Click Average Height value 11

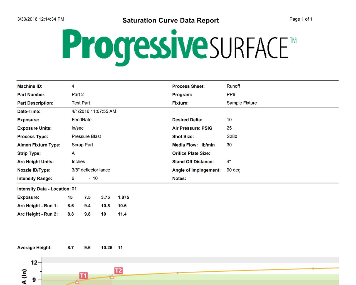click(x=120, y=247)
